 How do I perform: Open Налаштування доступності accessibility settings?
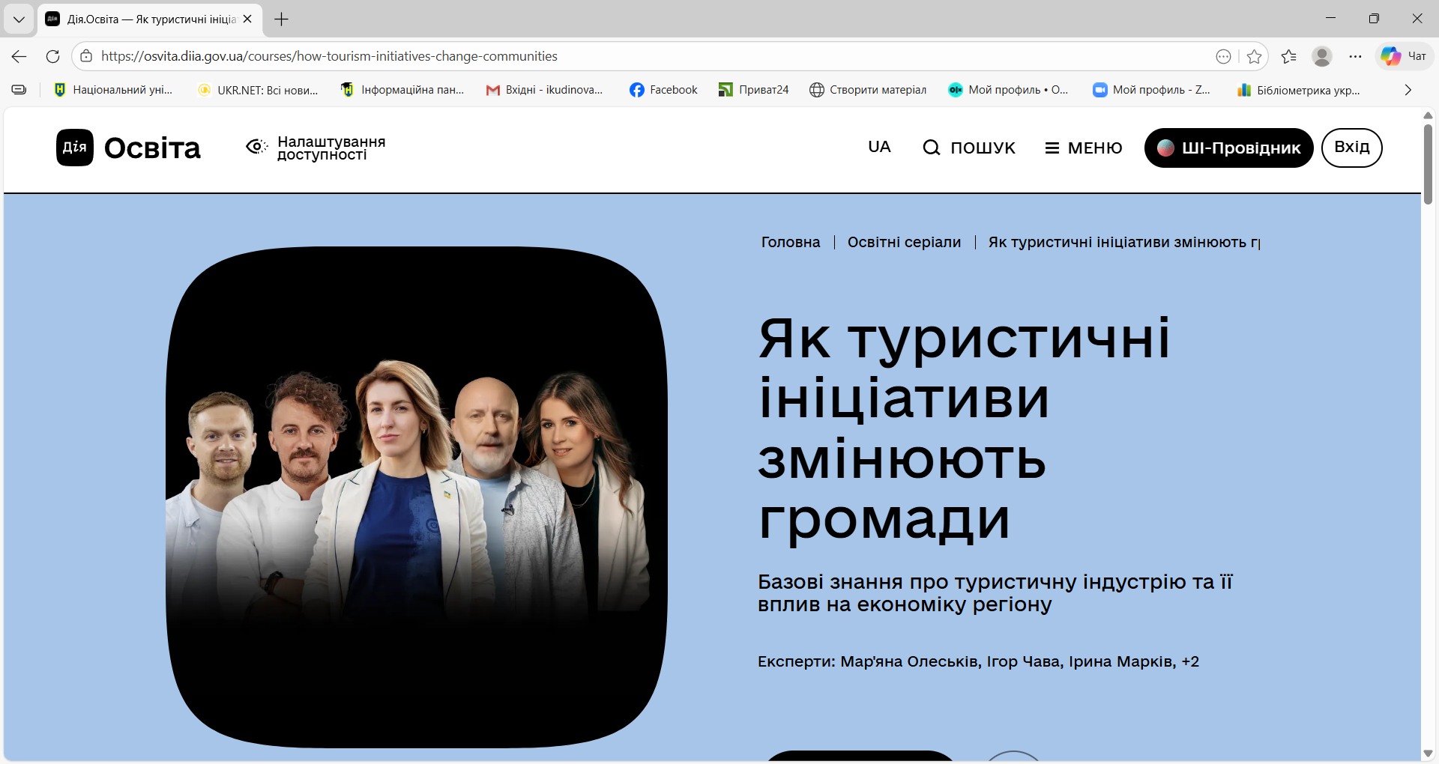click(316, 148)
